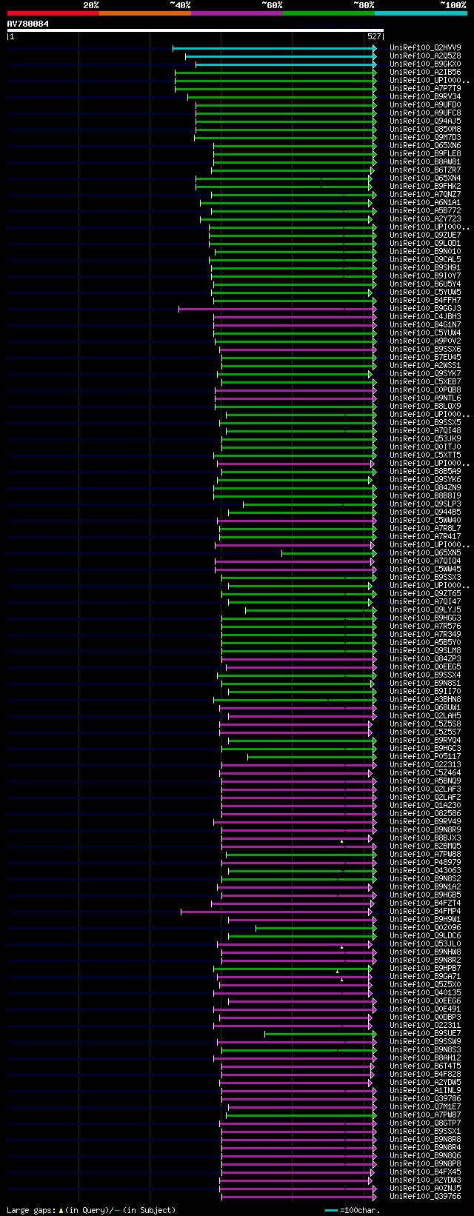Open hit UniRef100_A2IB56
Viewport: 474px width, 1216px height.
tap(425, 73)
